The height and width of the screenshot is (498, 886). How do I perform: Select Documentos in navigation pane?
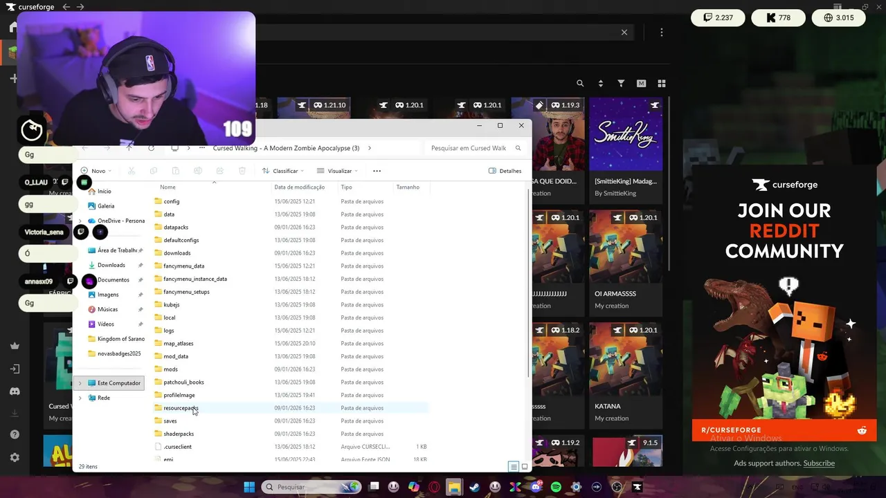click(113, 280)
